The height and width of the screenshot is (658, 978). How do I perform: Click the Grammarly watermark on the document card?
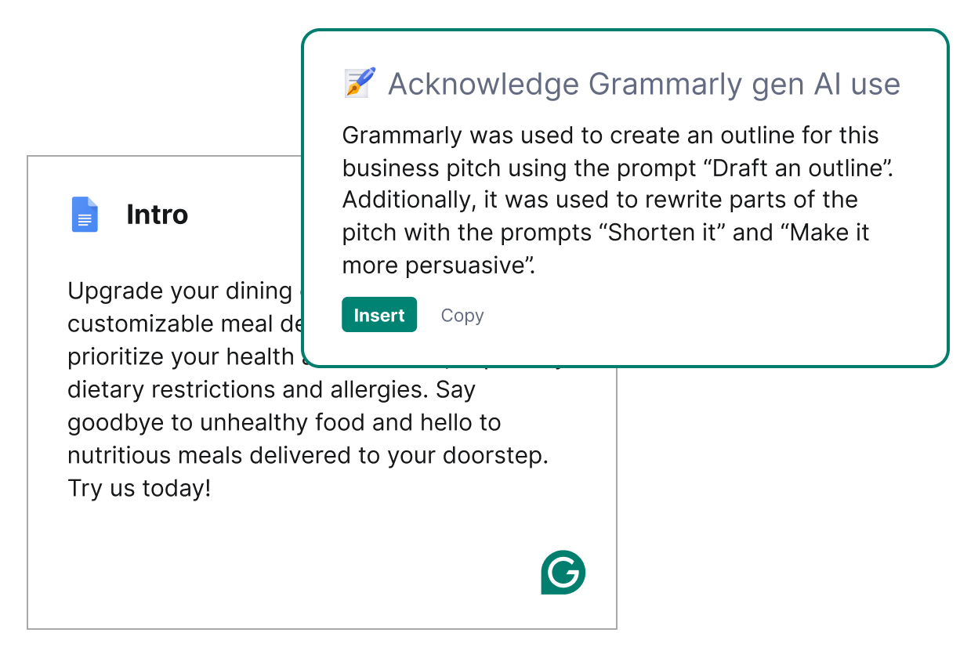[563, 573]
